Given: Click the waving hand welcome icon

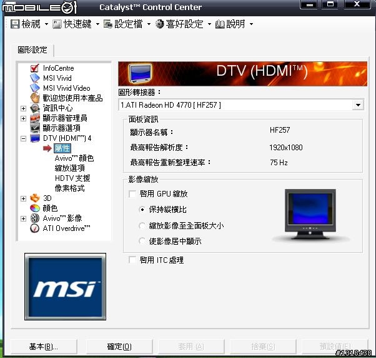Looking at the screenshot, I should pyautogui.click(x=35, y=98).
